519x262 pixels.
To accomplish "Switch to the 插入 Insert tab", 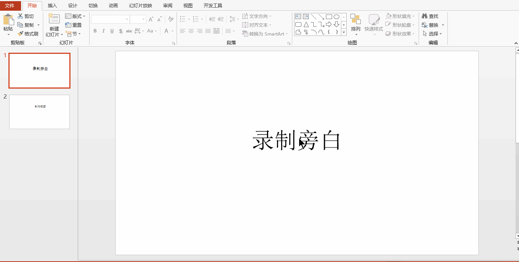I will coord(52,6).
